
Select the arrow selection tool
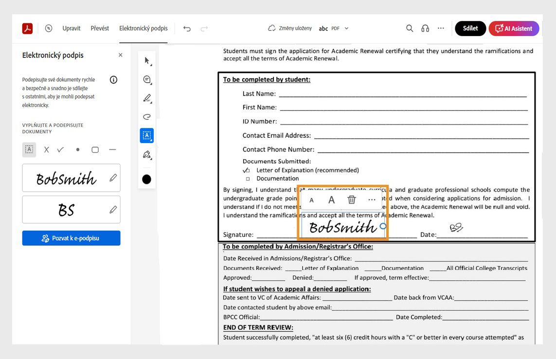(147, 61)
